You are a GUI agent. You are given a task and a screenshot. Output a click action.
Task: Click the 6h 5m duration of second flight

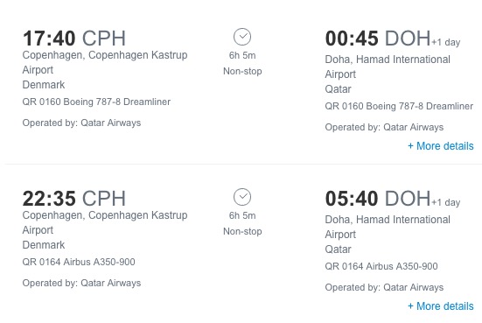point(242,215)
